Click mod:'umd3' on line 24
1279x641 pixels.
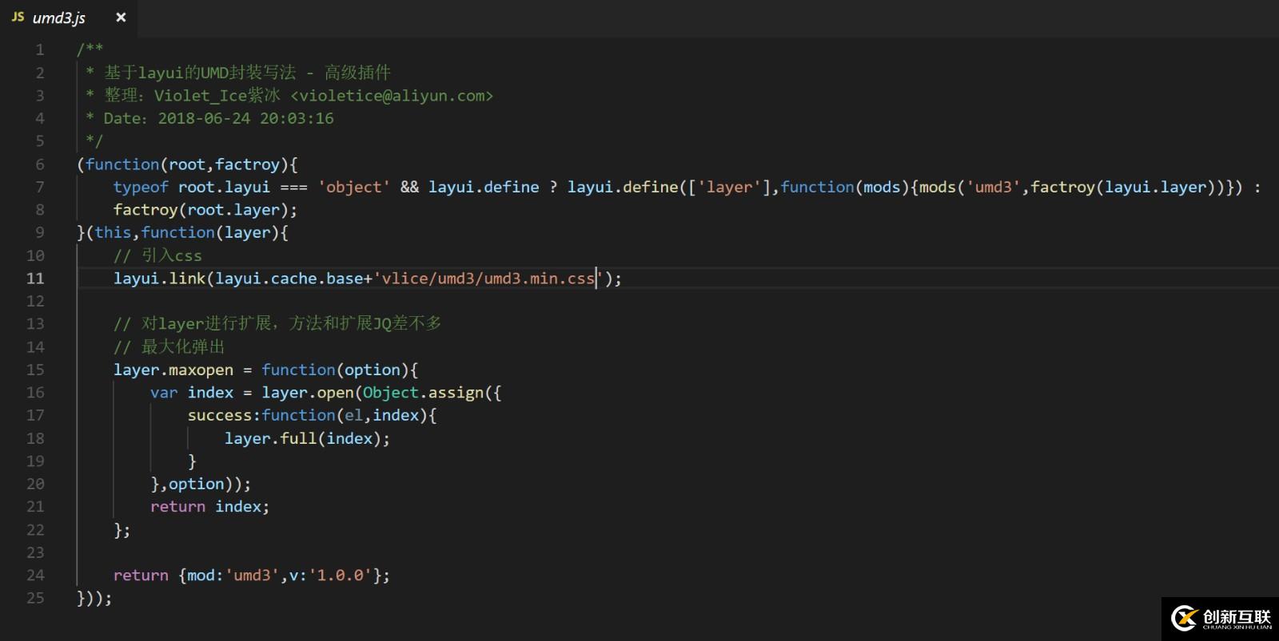coord(233,576)
